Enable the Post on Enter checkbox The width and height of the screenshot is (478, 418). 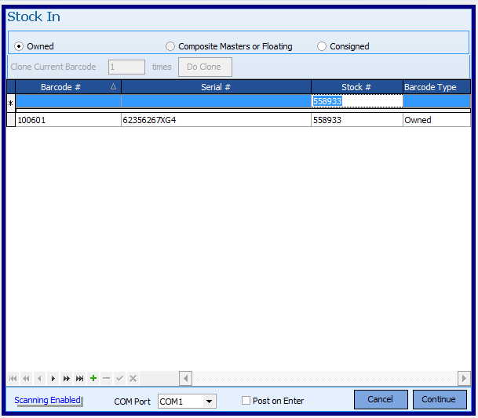246,401
